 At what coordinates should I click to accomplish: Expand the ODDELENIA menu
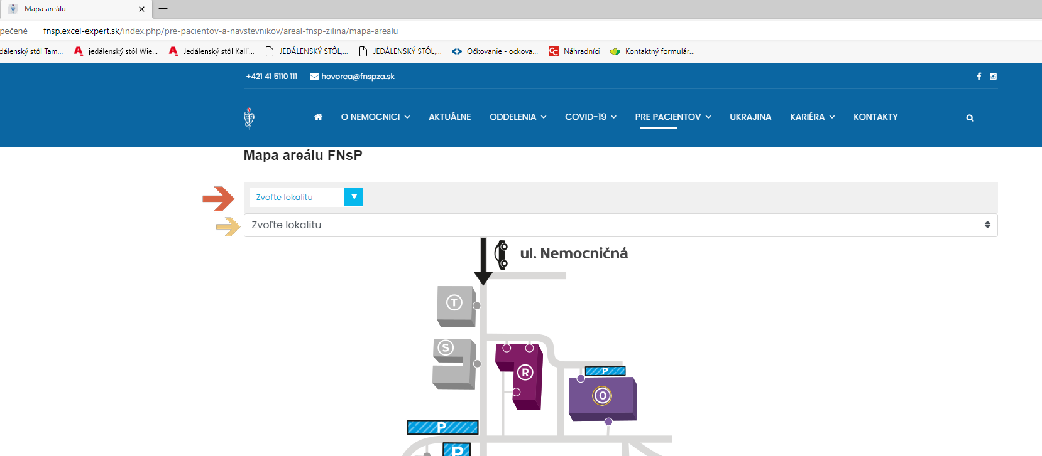518,117
